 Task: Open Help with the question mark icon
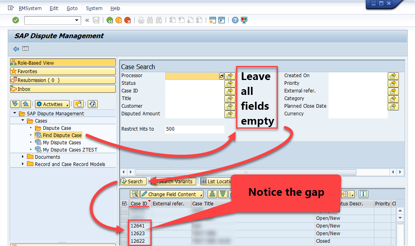(x=235, y=20)
